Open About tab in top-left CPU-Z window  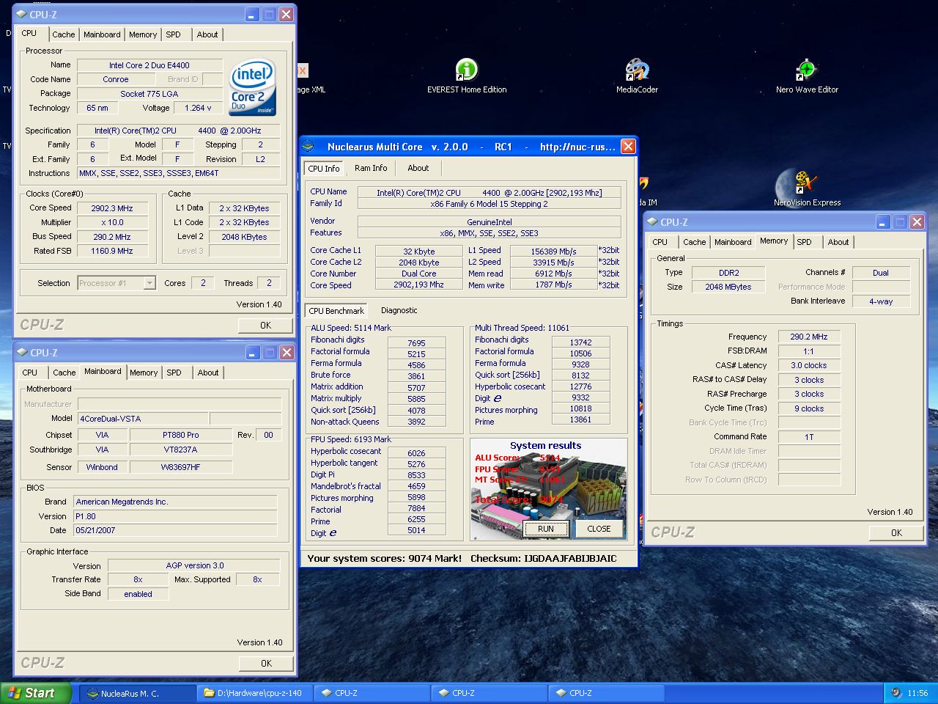point(207,34)
